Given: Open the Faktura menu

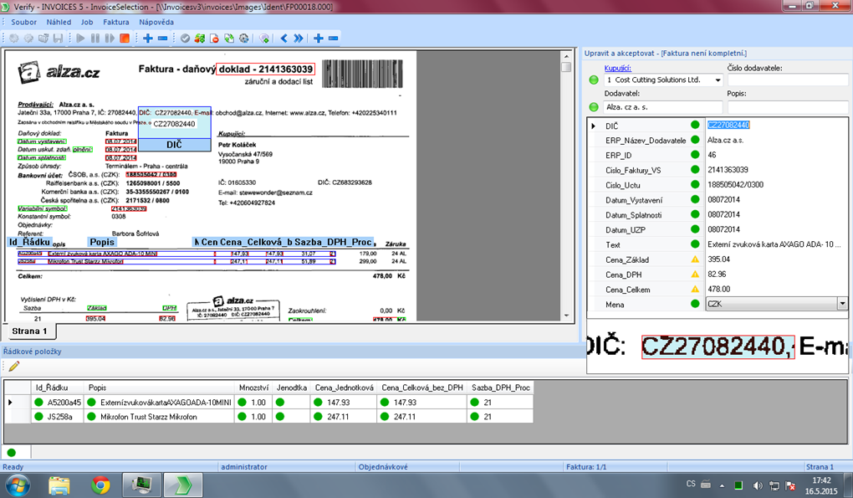Looking at the screenshot, I should tap(117, 23).
